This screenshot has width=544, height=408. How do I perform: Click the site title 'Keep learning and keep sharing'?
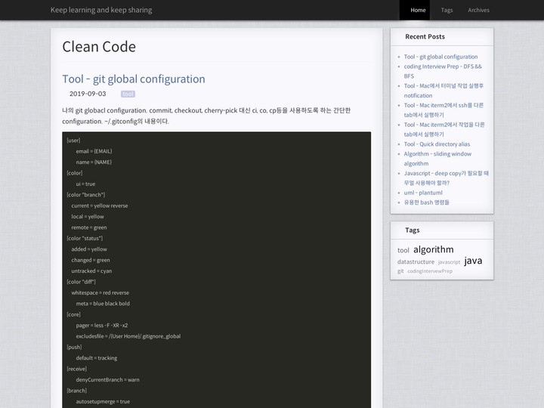(101, 10)
